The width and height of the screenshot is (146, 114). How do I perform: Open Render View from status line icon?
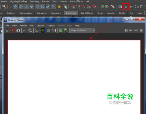(x=120, y=7)
